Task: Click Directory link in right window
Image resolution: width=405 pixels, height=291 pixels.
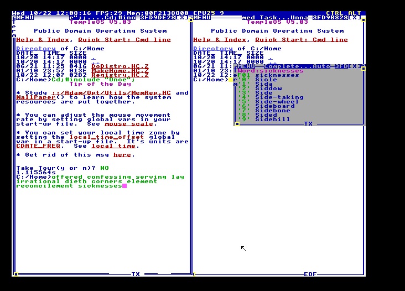Action: [213, 49]
